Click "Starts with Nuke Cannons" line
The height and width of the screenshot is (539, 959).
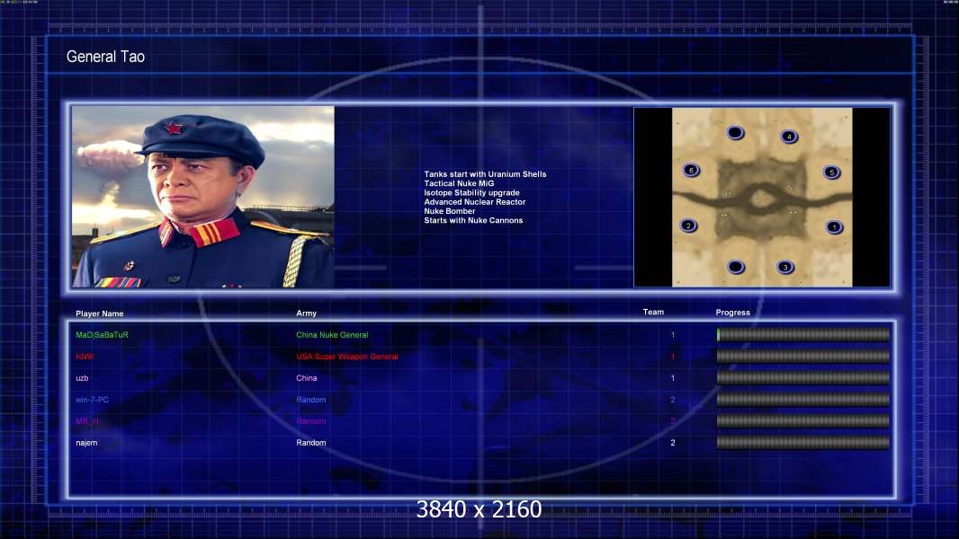pyautogui.click(x=473, y=220)
